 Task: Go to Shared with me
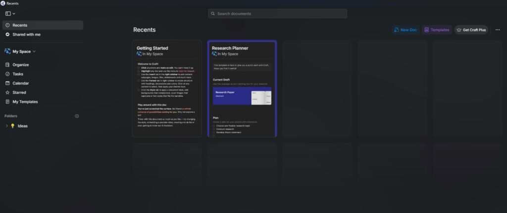tap(26, 35)
